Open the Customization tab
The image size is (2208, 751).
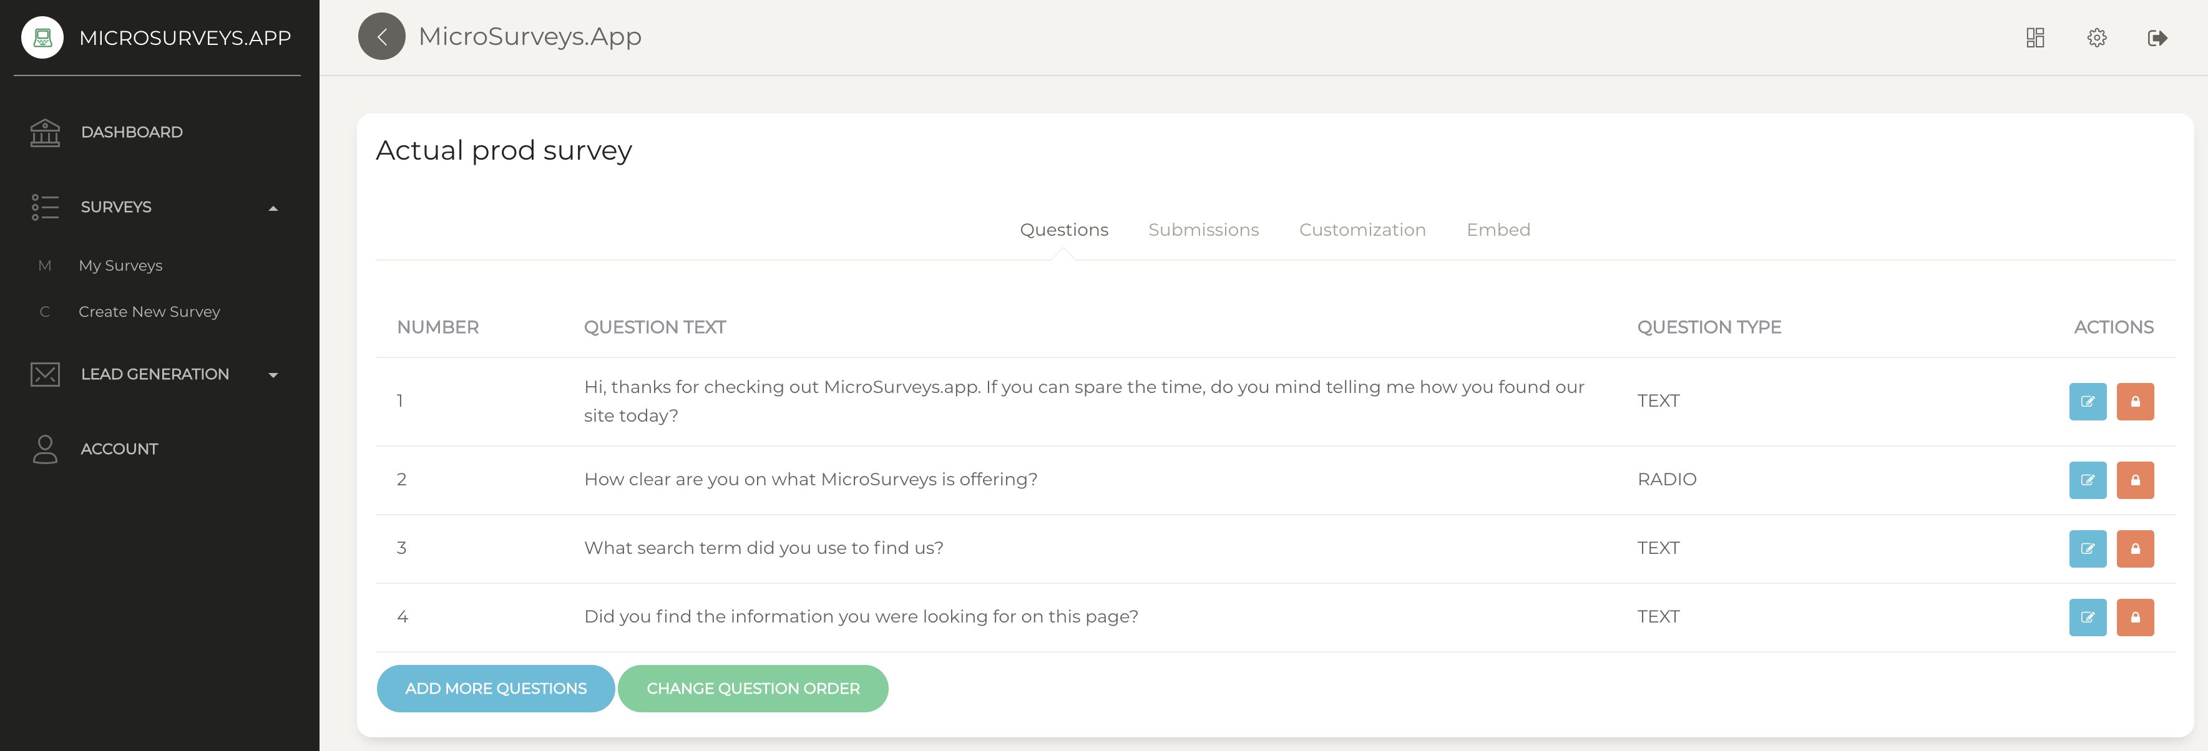click(1362, 230)
